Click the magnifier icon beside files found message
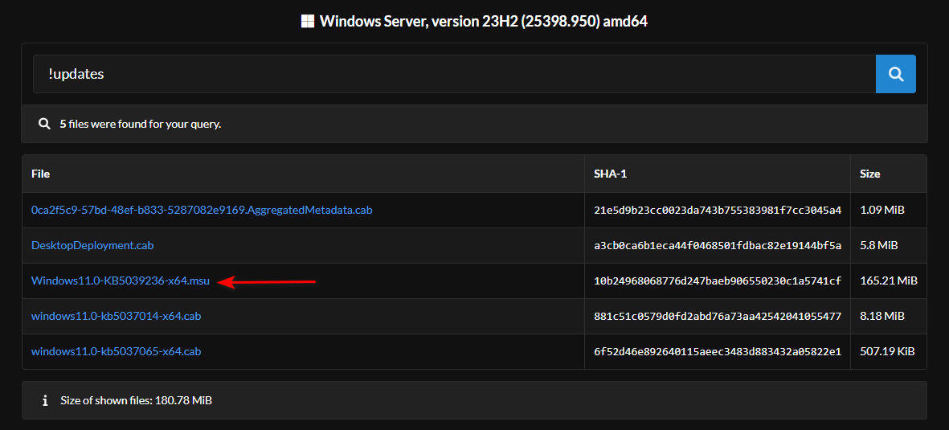The image size is (949, 430). pyautogui.click(x=44, y=124)
